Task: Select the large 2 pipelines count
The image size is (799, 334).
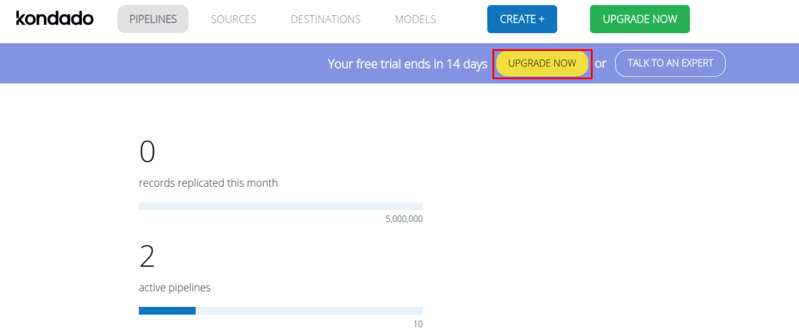Action: (147, 256)
